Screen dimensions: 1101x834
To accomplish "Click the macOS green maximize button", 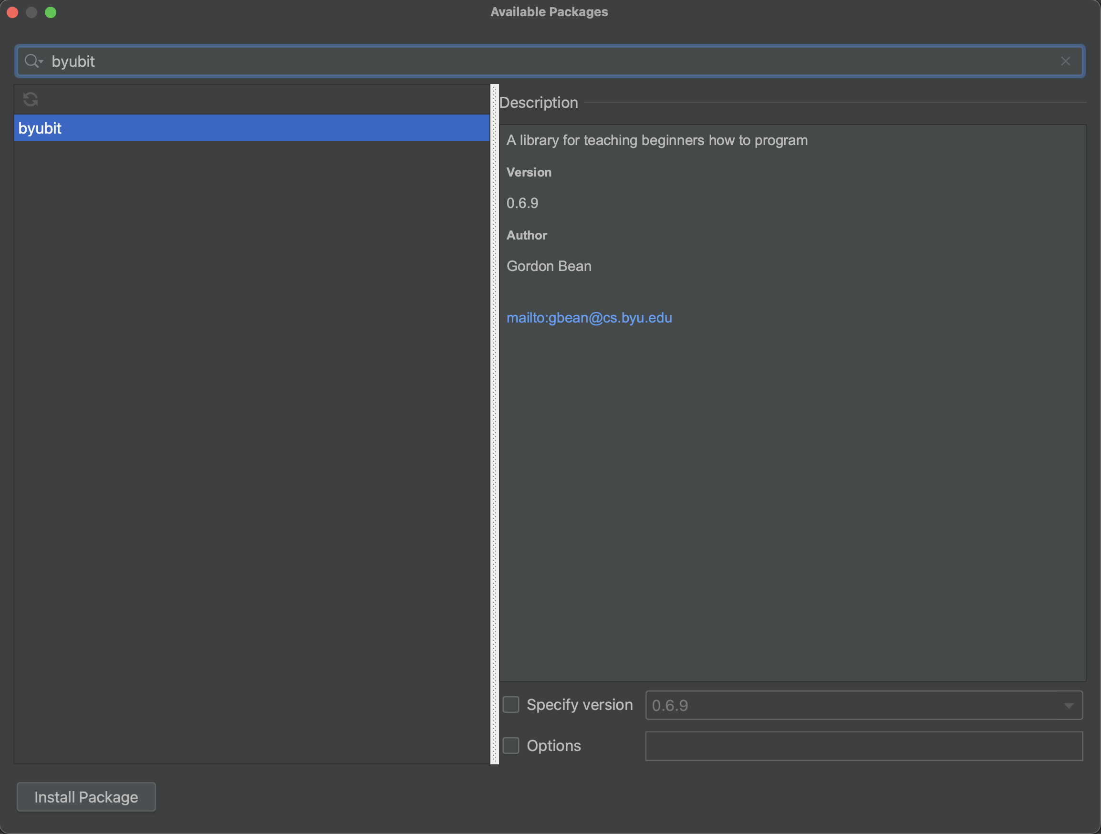I will click(49, 12).
